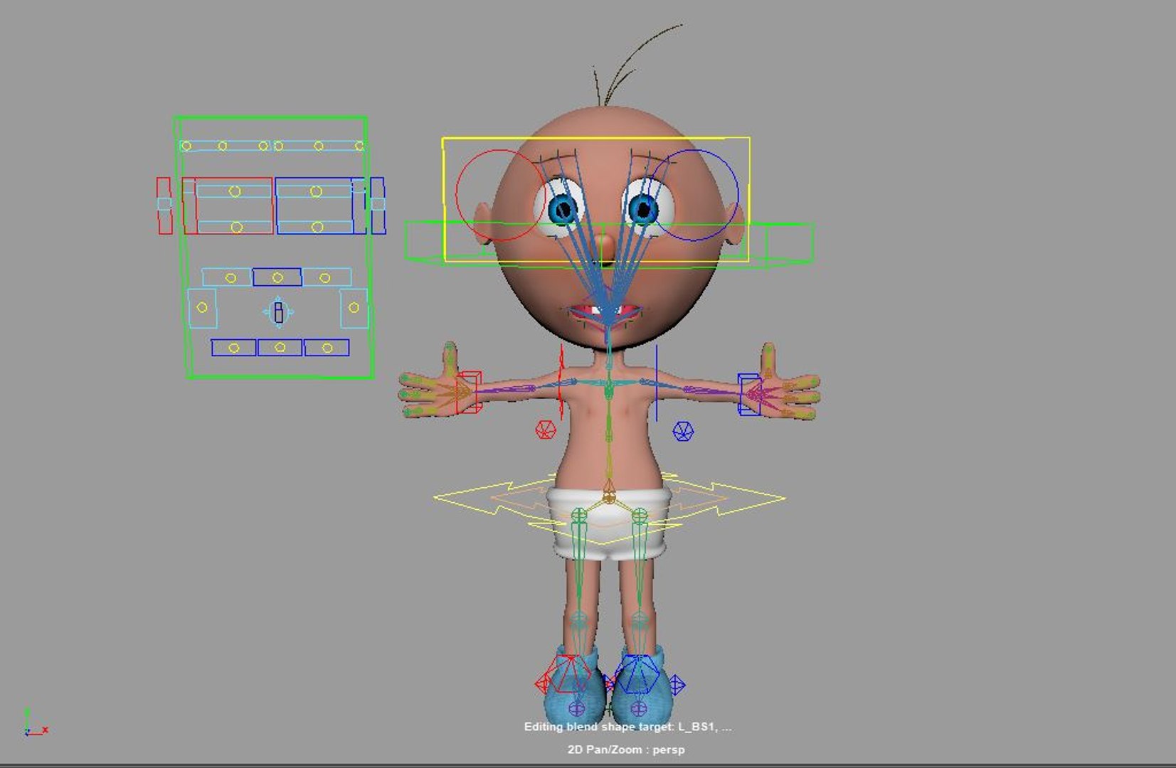Image resolution: width=1176 pixels, height=768 pixels.
Task: Select the character's left blue eye pupil
Action: point(643,209)
